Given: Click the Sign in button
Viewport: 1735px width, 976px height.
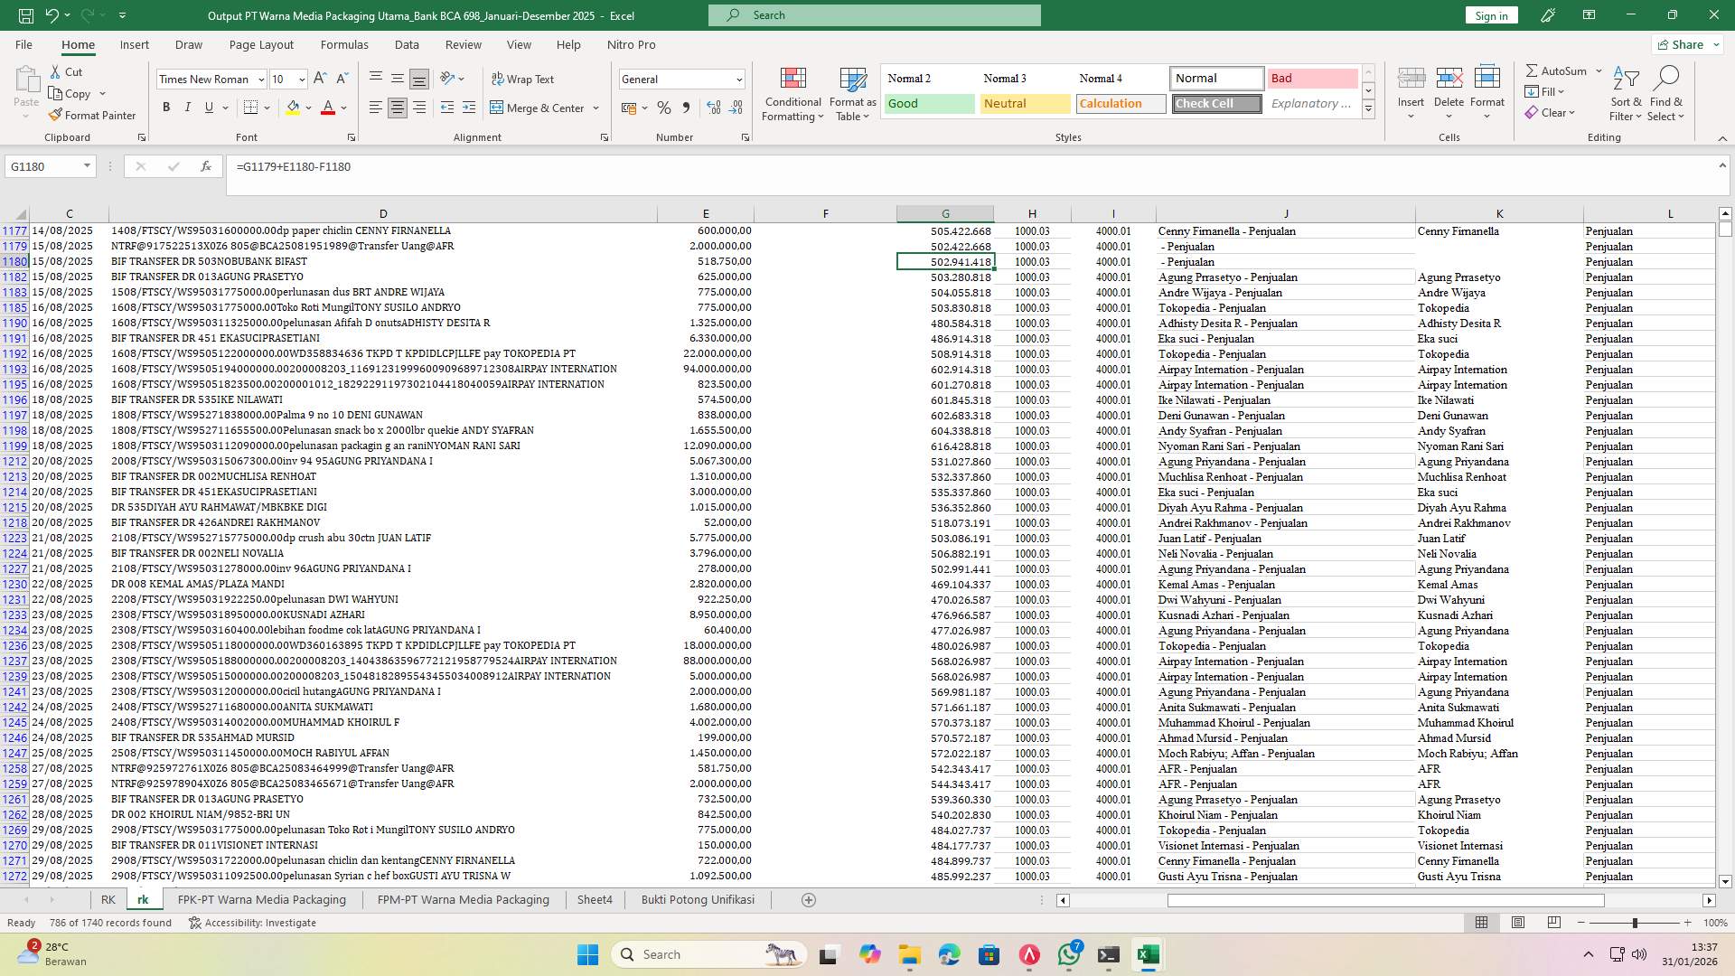Looking at the screenshot, I should coord(1490,14).
